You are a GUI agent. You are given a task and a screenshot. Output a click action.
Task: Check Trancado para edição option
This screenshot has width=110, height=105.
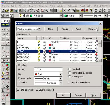pyautogui.click(x=70, y=73)
